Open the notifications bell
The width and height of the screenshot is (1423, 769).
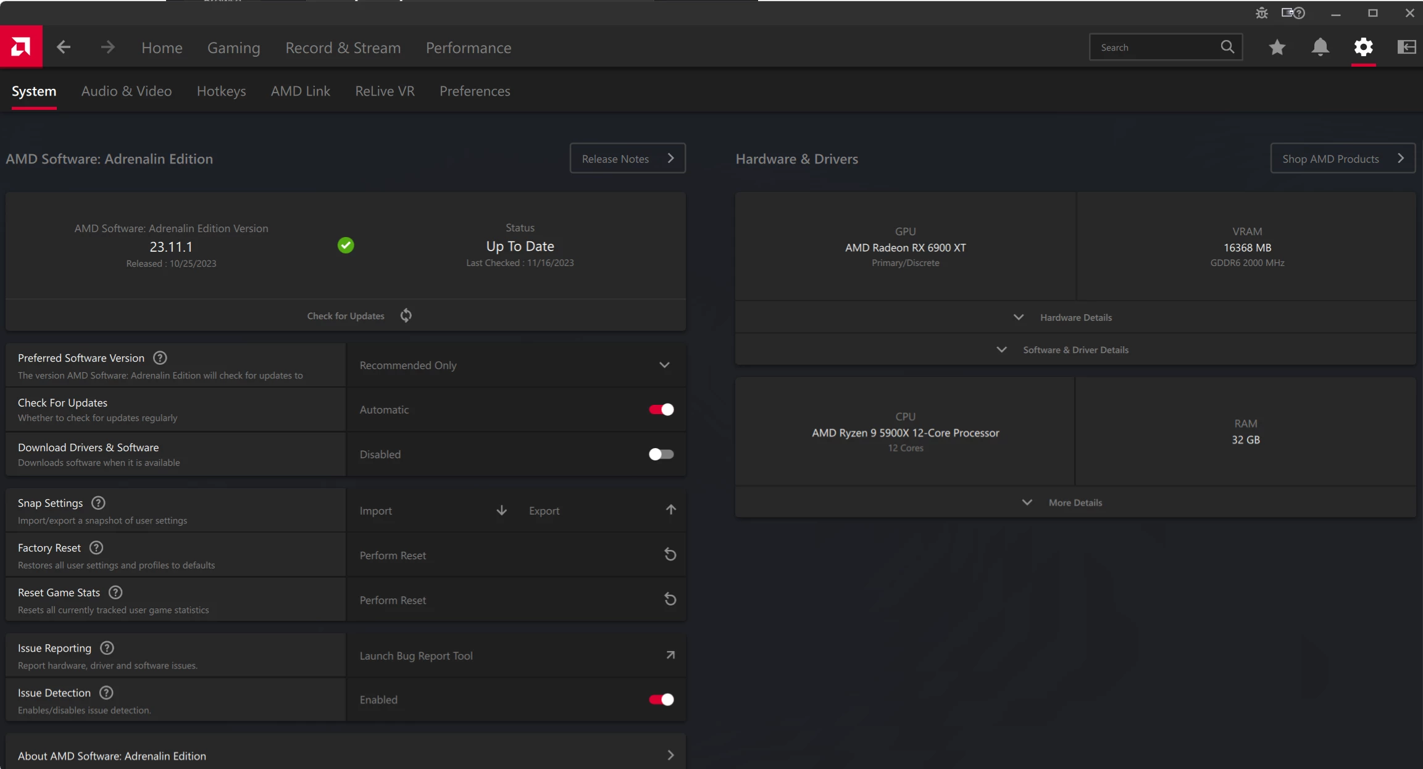[1320, 47]
